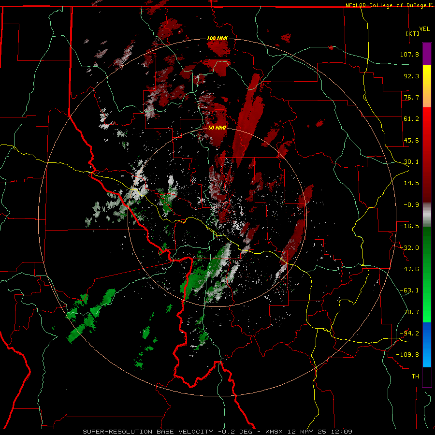The height and width of the screenshot is (435, 435).
Task: Pick the purple segment of the color bar
Action: [x=427, y=54]
